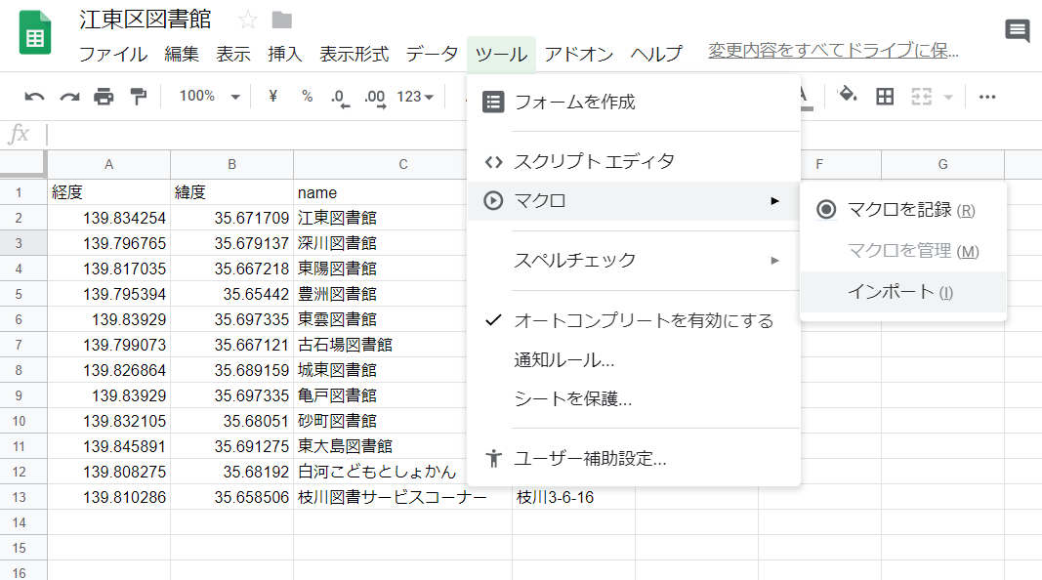This screenshot has height=580, width=1042.
Task: Select the paint format roller icon
Action: pos(139,97)
